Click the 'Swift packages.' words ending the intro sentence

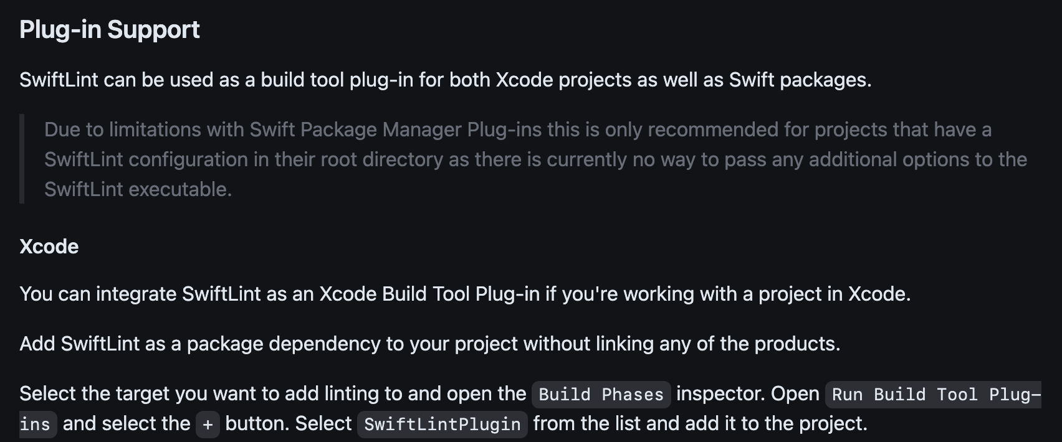(800, 80)
